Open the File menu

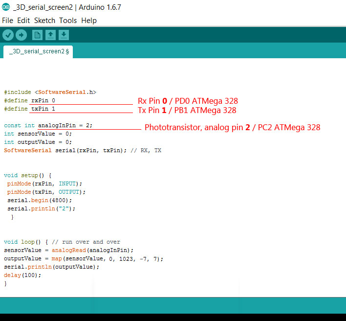[7, 21]
